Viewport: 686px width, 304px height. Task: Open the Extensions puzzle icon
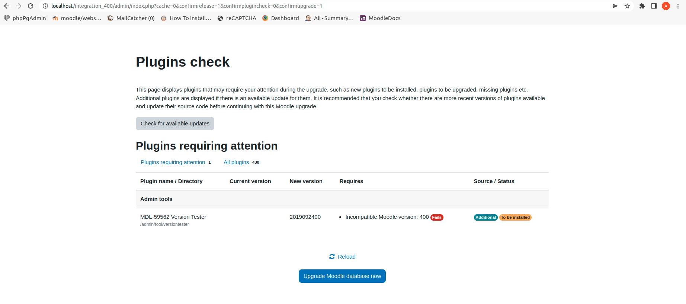[642, 6]
